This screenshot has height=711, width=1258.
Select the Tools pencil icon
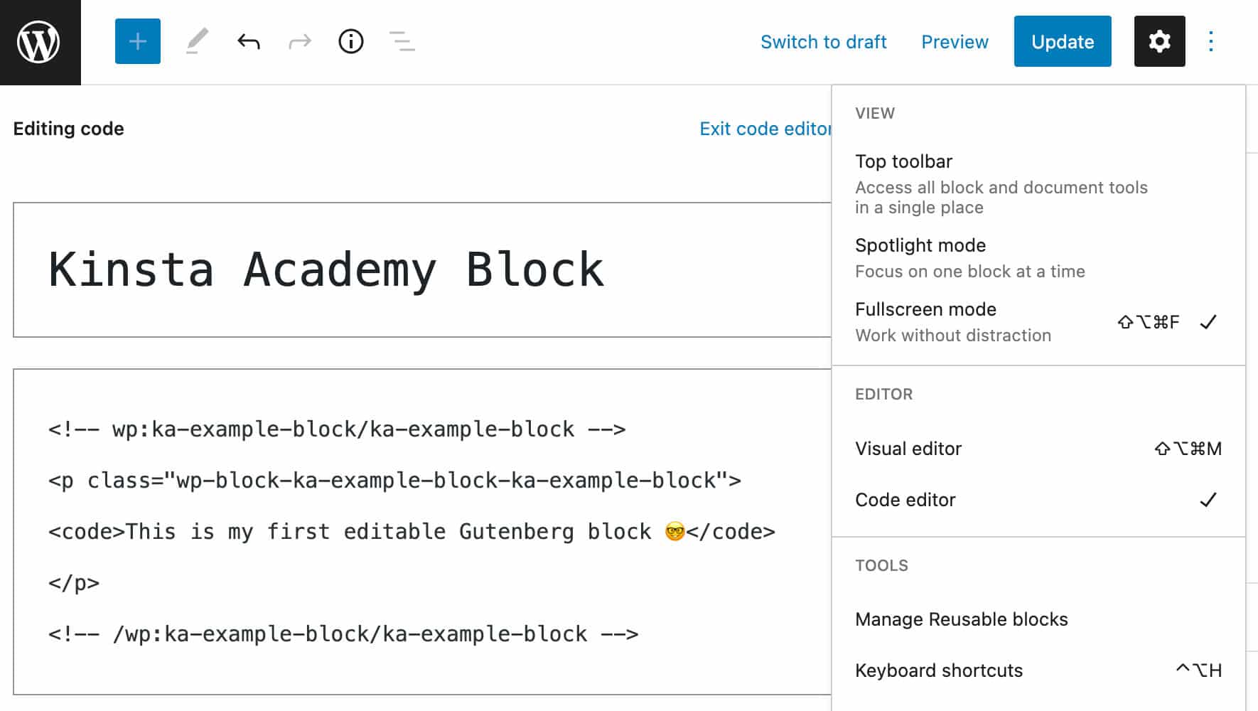pyautogui.click(x=197, y=42)
